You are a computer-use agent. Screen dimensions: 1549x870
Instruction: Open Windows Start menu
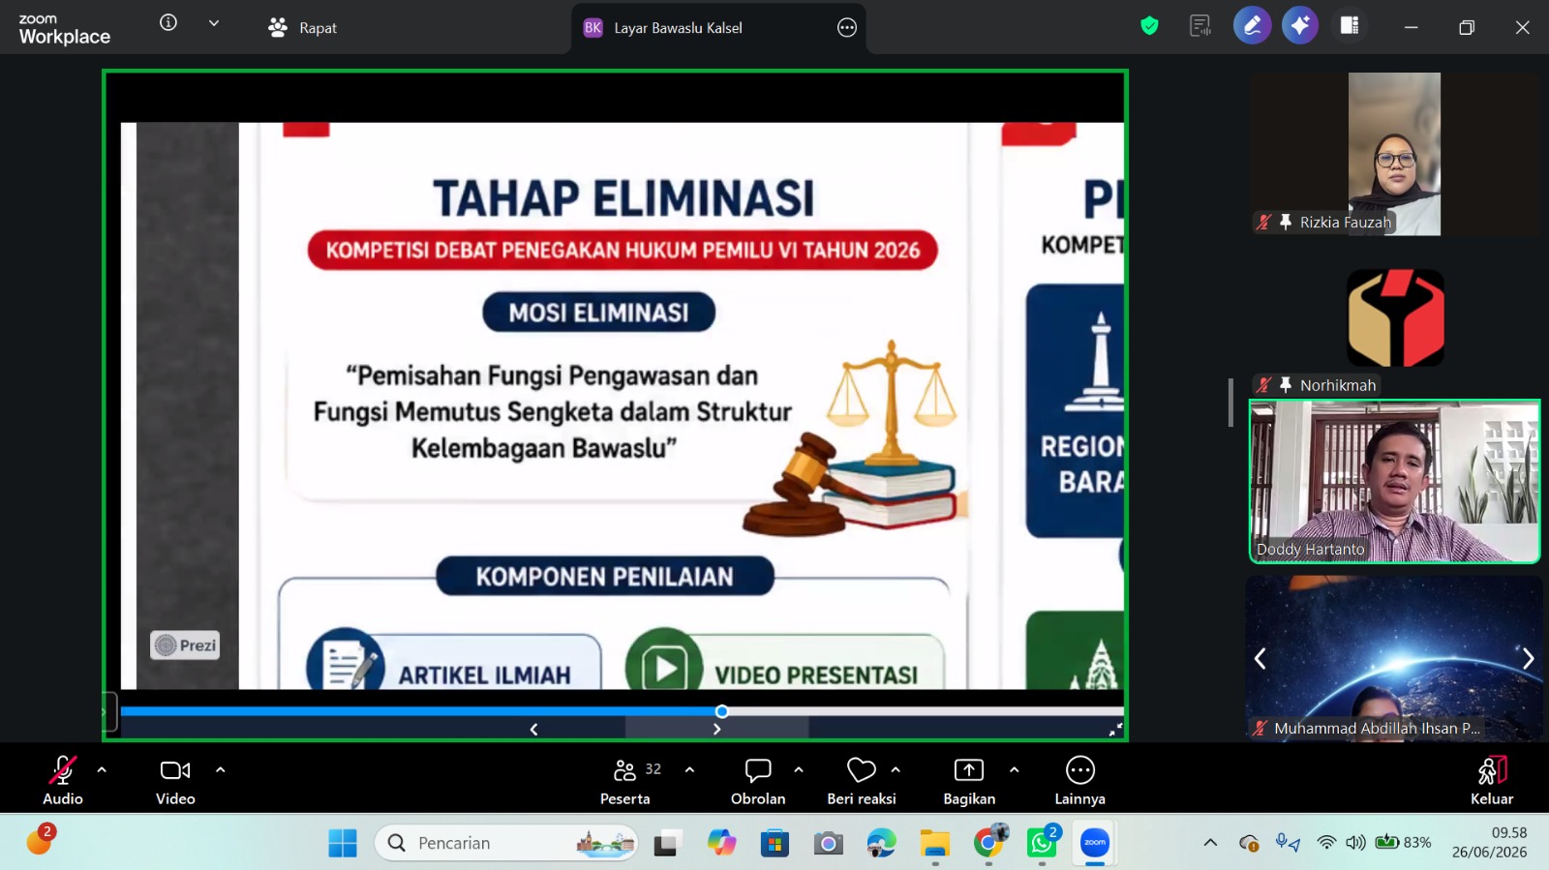(342, 843)
